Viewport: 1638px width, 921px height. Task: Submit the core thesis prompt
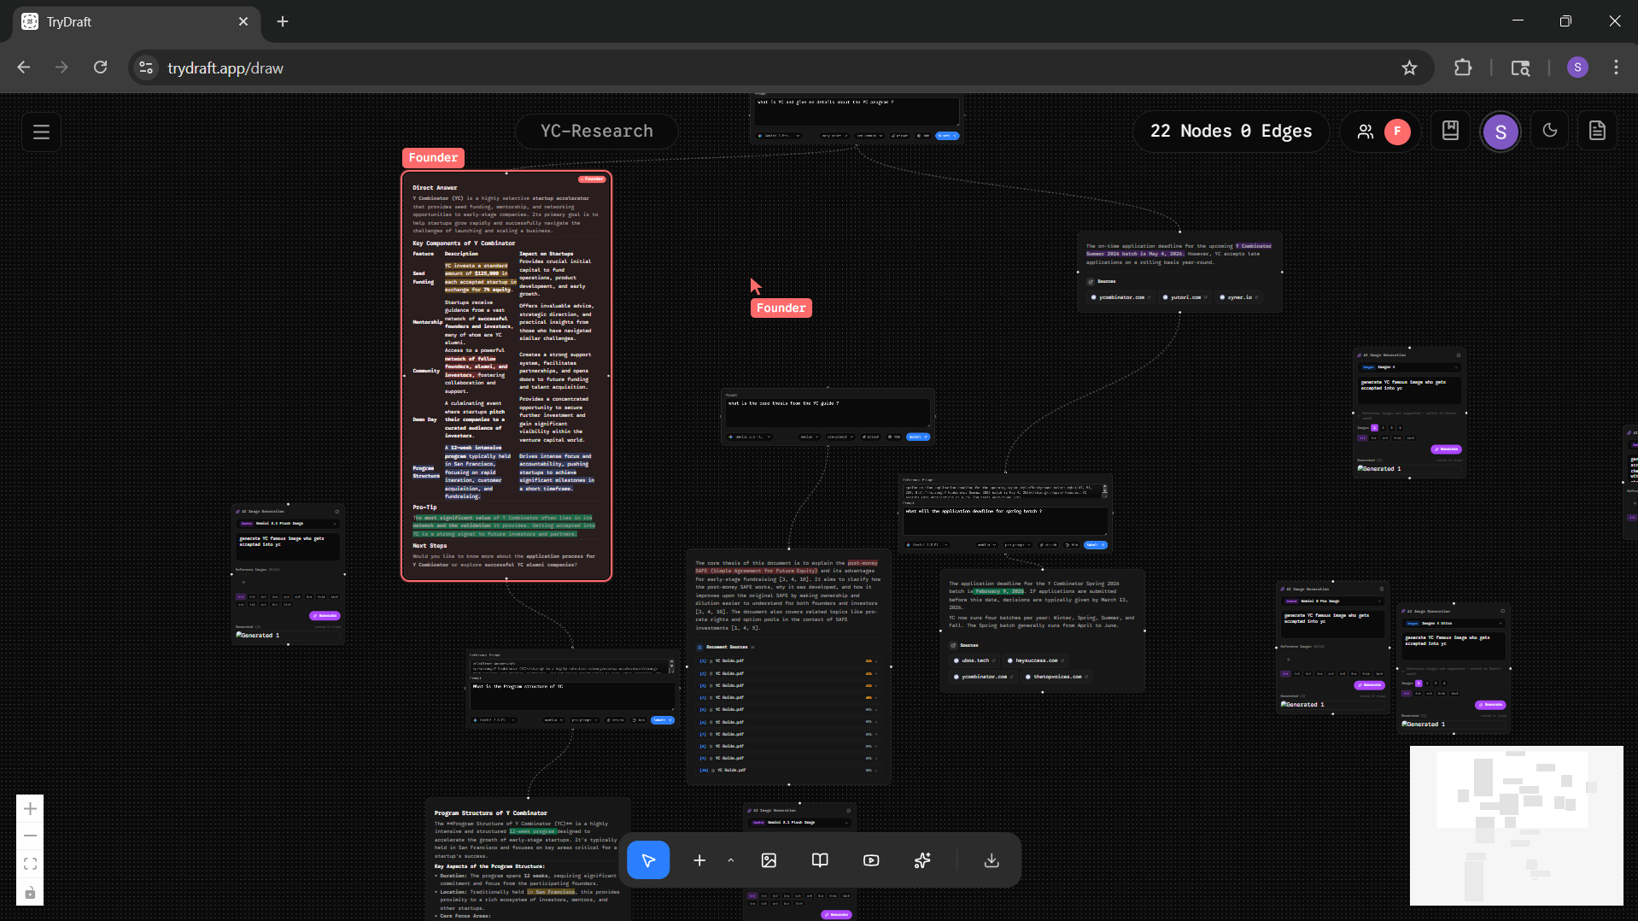tap(918, 437)
